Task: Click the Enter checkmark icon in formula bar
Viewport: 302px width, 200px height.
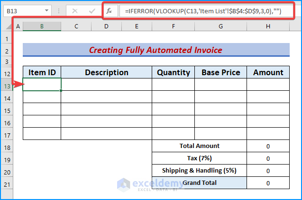Action: 92,11
